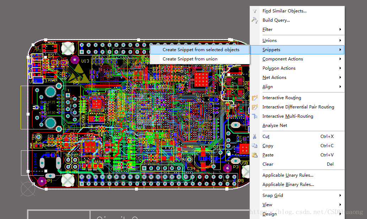This screenshot has height=219, width=367.
Task: Click Clear to delete selection
Action: [x=268, y=164]
